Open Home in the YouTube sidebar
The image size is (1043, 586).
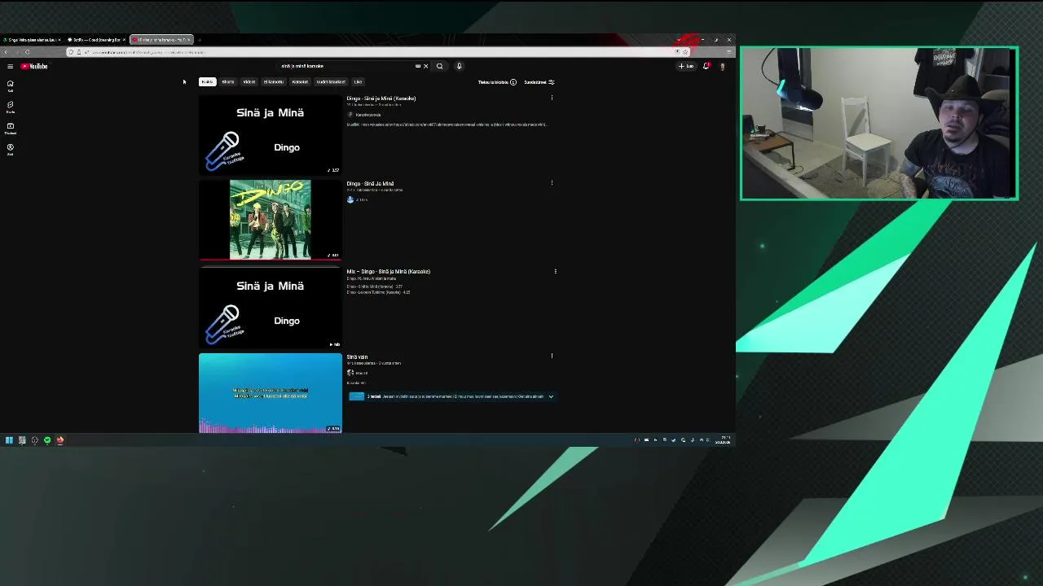pyautogui.click(x=11, y=85)
